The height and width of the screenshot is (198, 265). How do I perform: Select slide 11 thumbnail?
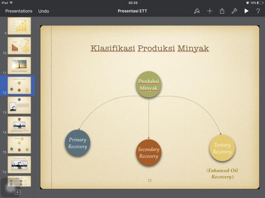pyautogui.click(x=19, y=66)
